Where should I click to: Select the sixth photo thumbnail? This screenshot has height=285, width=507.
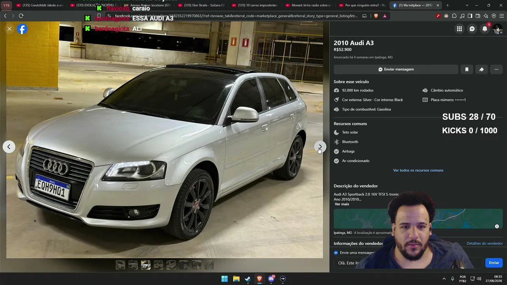click(184, 265)
